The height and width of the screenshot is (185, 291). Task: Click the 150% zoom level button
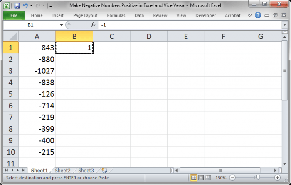pos(221,178)
